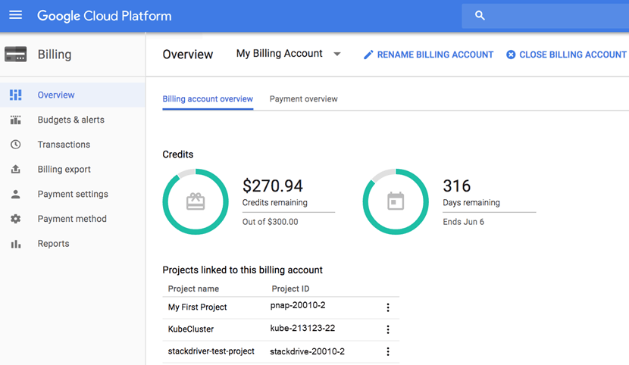
Task: Open the menu for KubeCluster row
Action: point(388,329)
